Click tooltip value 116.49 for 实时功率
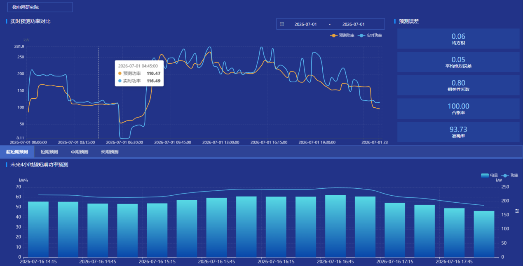The image size is (523, 266). coord(153,81)
